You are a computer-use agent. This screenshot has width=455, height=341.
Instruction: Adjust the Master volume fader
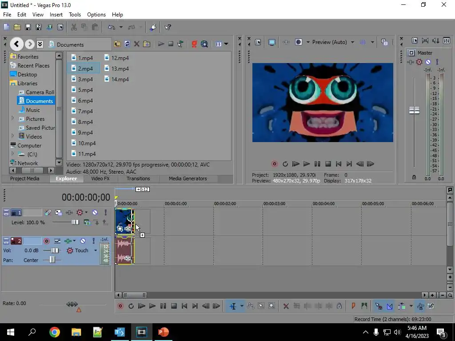point(414,110)
